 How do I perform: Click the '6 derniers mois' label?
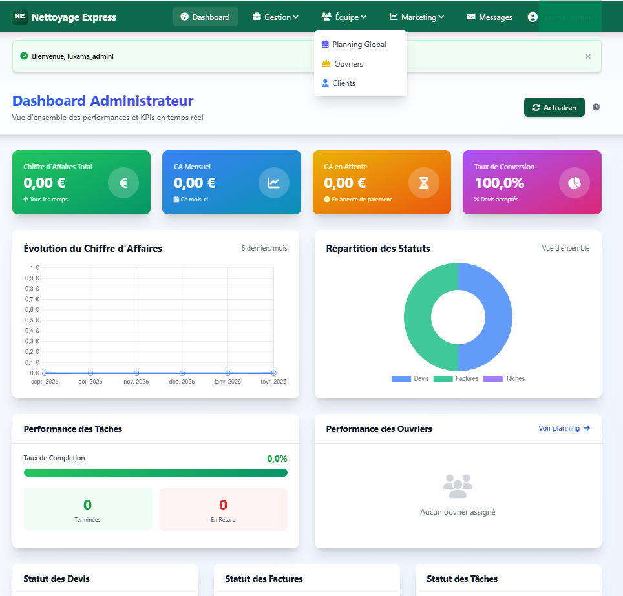[264, 248]
